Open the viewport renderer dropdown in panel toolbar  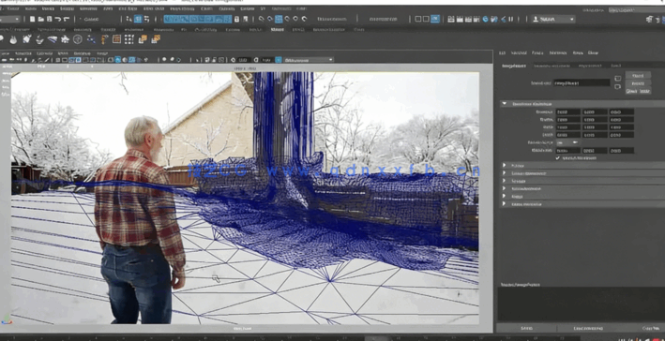point(309,60)
